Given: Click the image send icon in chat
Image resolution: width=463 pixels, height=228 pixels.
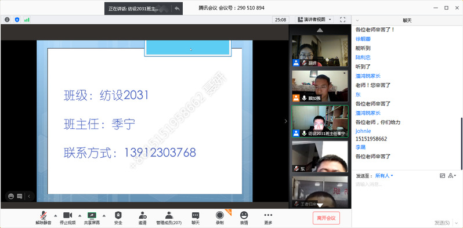Looking at the screenshot, I should (x=442, y=176).
